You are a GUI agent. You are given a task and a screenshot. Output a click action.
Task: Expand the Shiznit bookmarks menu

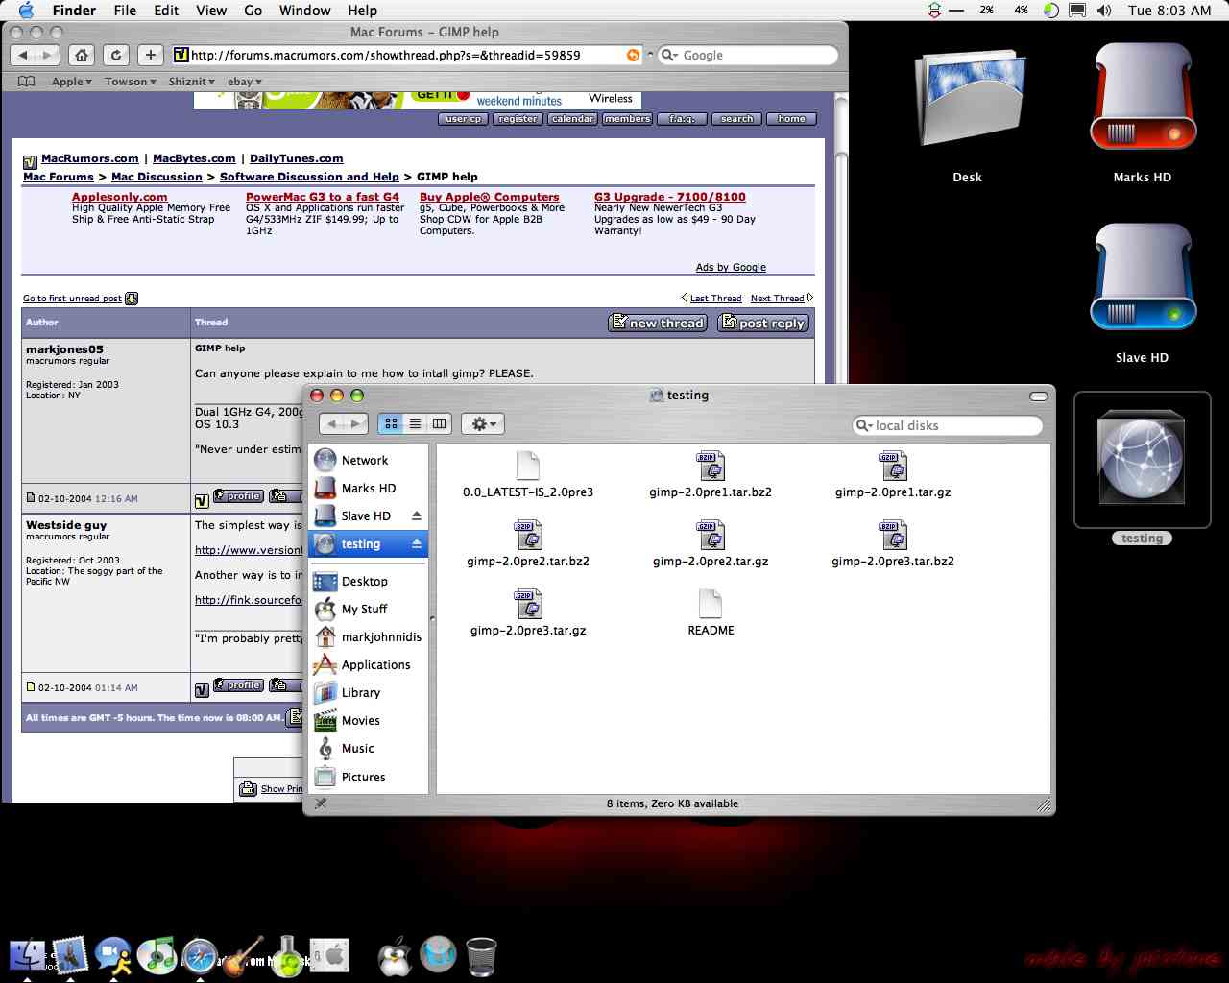[192, 82]
